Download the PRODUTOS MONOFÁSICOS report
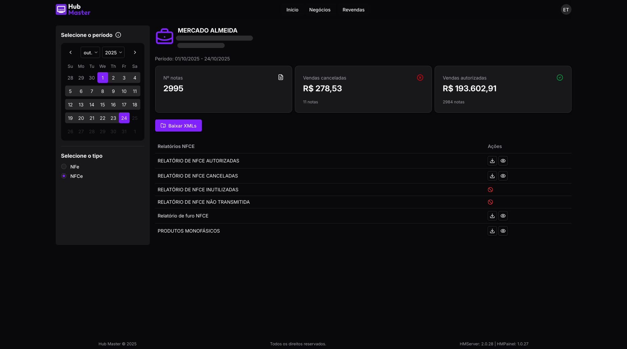 pyautogui.click(x=492, y=231)
